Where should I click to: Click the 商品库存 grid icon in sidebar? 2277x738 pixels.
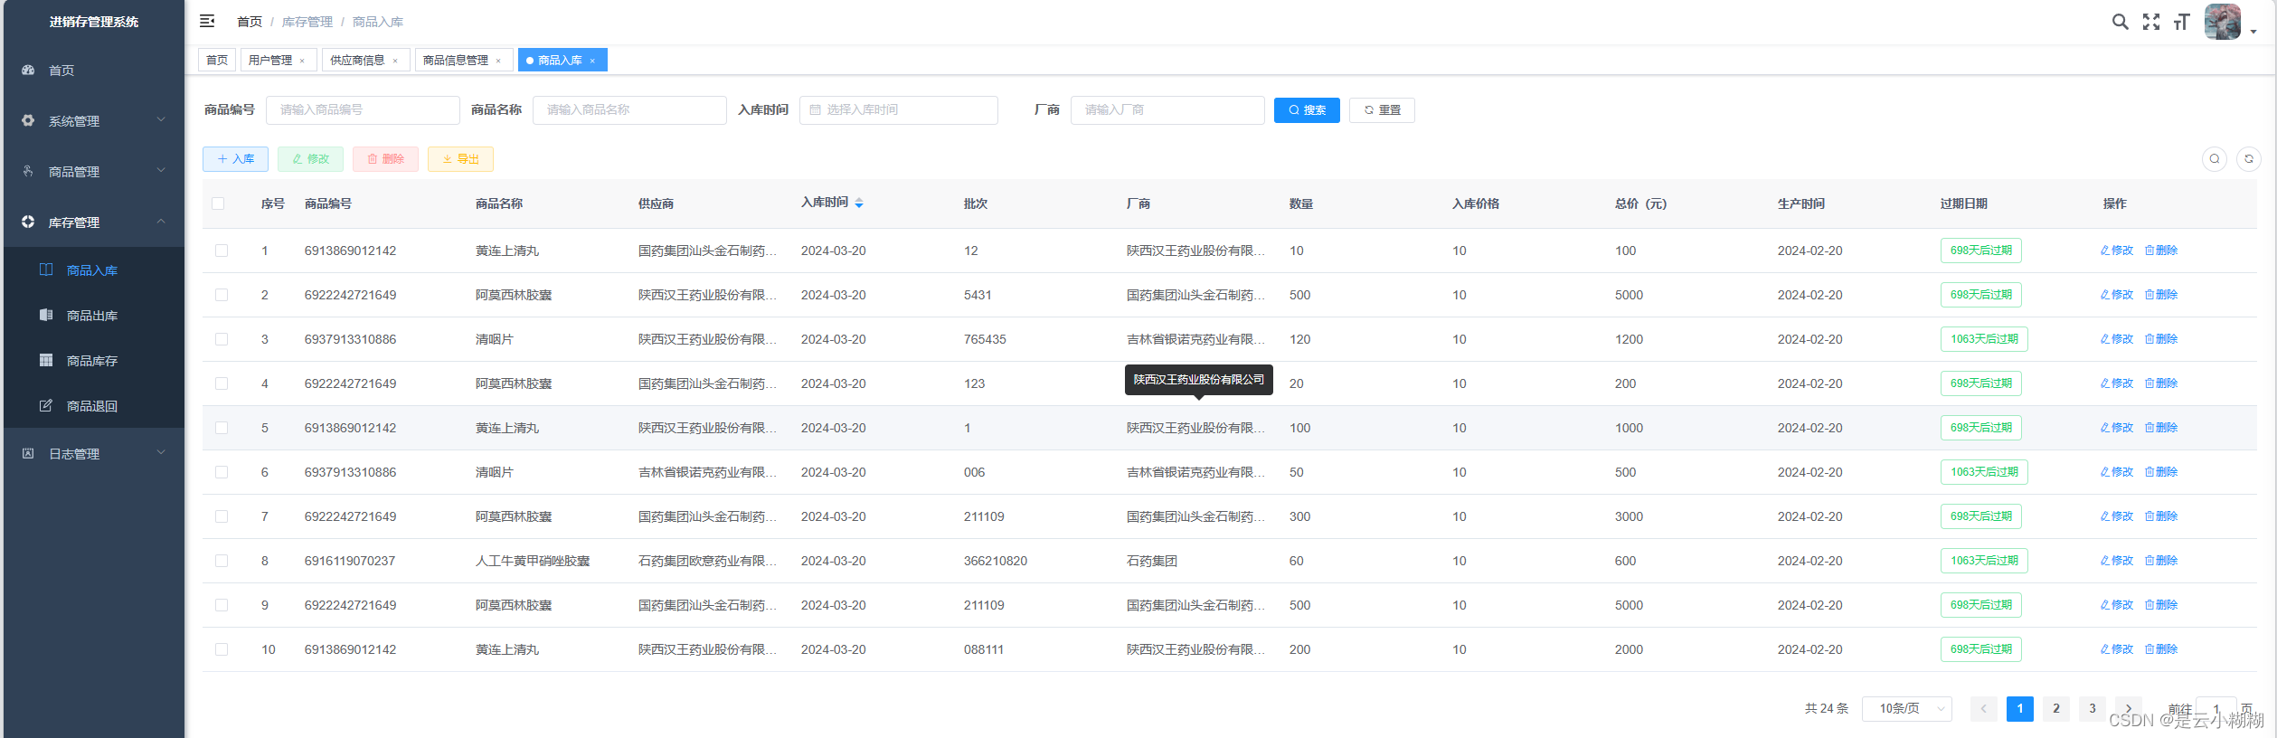[46, 360]
